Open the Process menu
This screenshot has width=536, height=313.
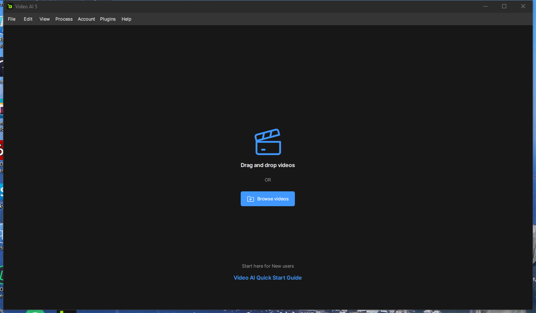click(64, 19)
